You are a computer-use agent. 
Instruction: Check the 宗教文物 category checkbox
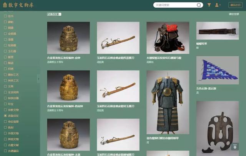click(x=5, y=110)
